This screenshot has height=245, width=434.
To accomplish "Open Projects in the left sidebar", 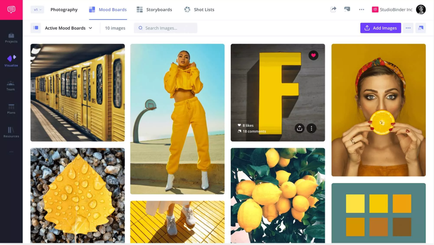I will pyautogui.click(x=11, y=38).
